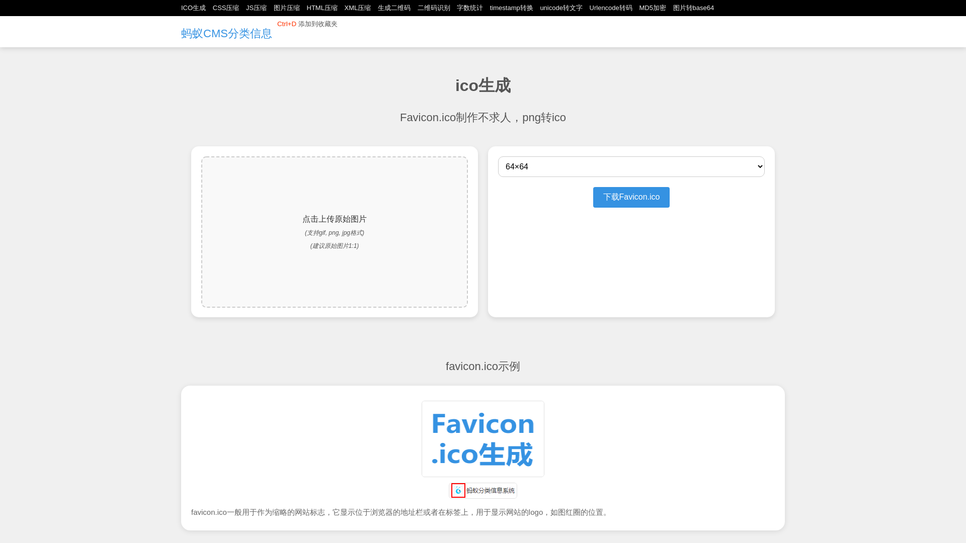Screen dimensions: 966x543
Task: Click the Favicon.ico生成 example image
Action: (483, 439)
